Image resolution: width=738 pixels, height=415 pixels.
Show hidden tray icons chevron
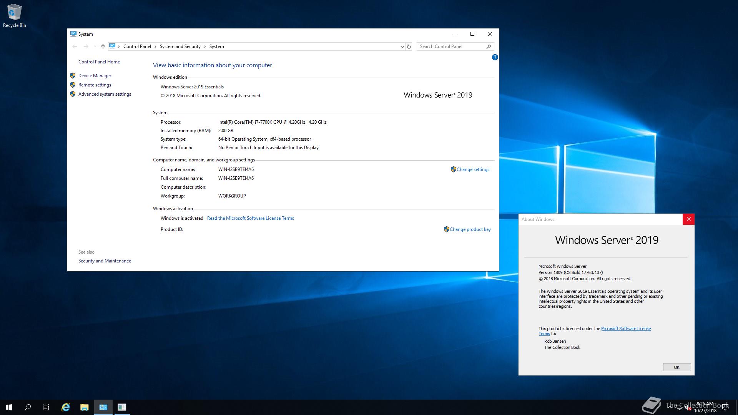(x=670, y=407)
